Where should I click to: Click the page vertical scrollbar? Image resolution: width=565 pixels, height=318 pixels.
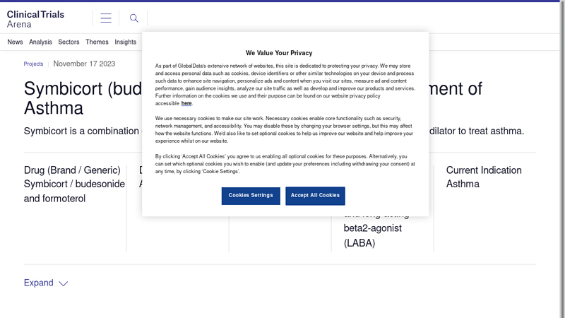click(562, 158)
